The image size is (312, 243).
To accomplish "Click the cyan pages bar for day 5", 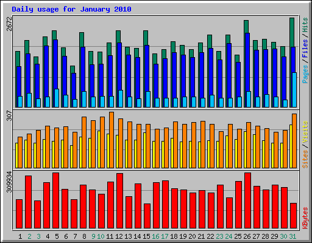I will tap(57, 98).
